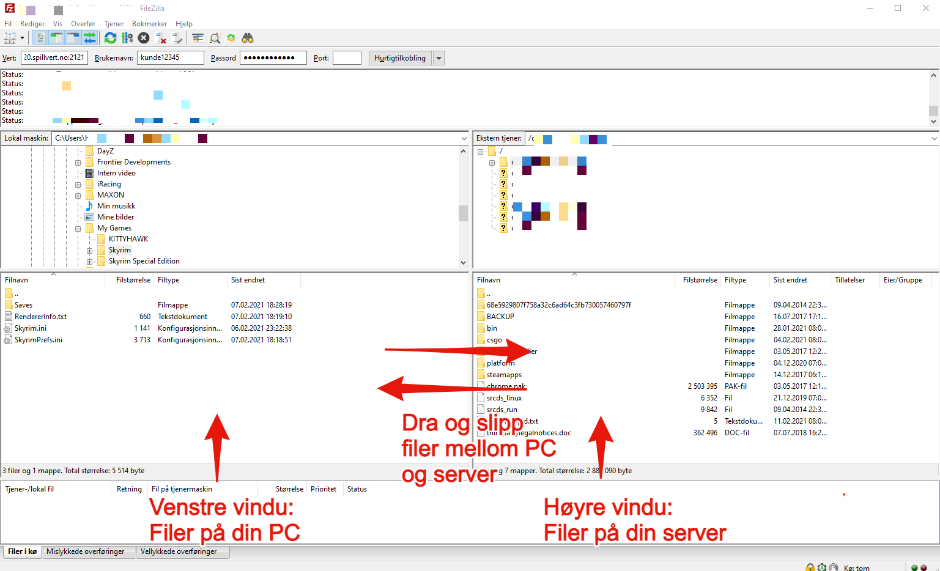
Task: Toggle remote directory tree display
Action: point(73,38)
